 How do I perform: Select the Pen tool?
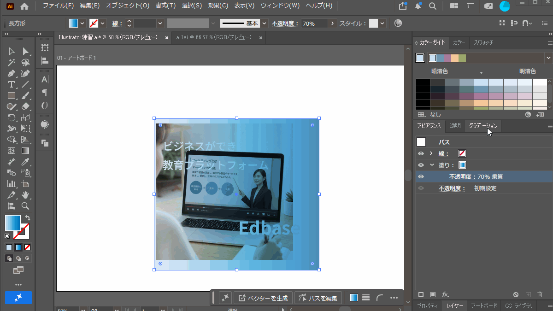[12, 73]
